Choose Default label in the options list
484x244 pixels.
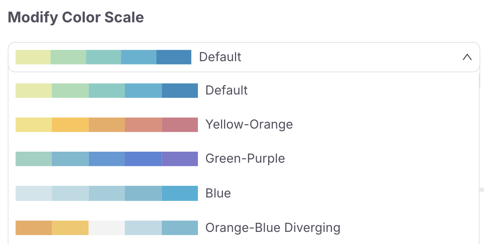tap(227, 90)
